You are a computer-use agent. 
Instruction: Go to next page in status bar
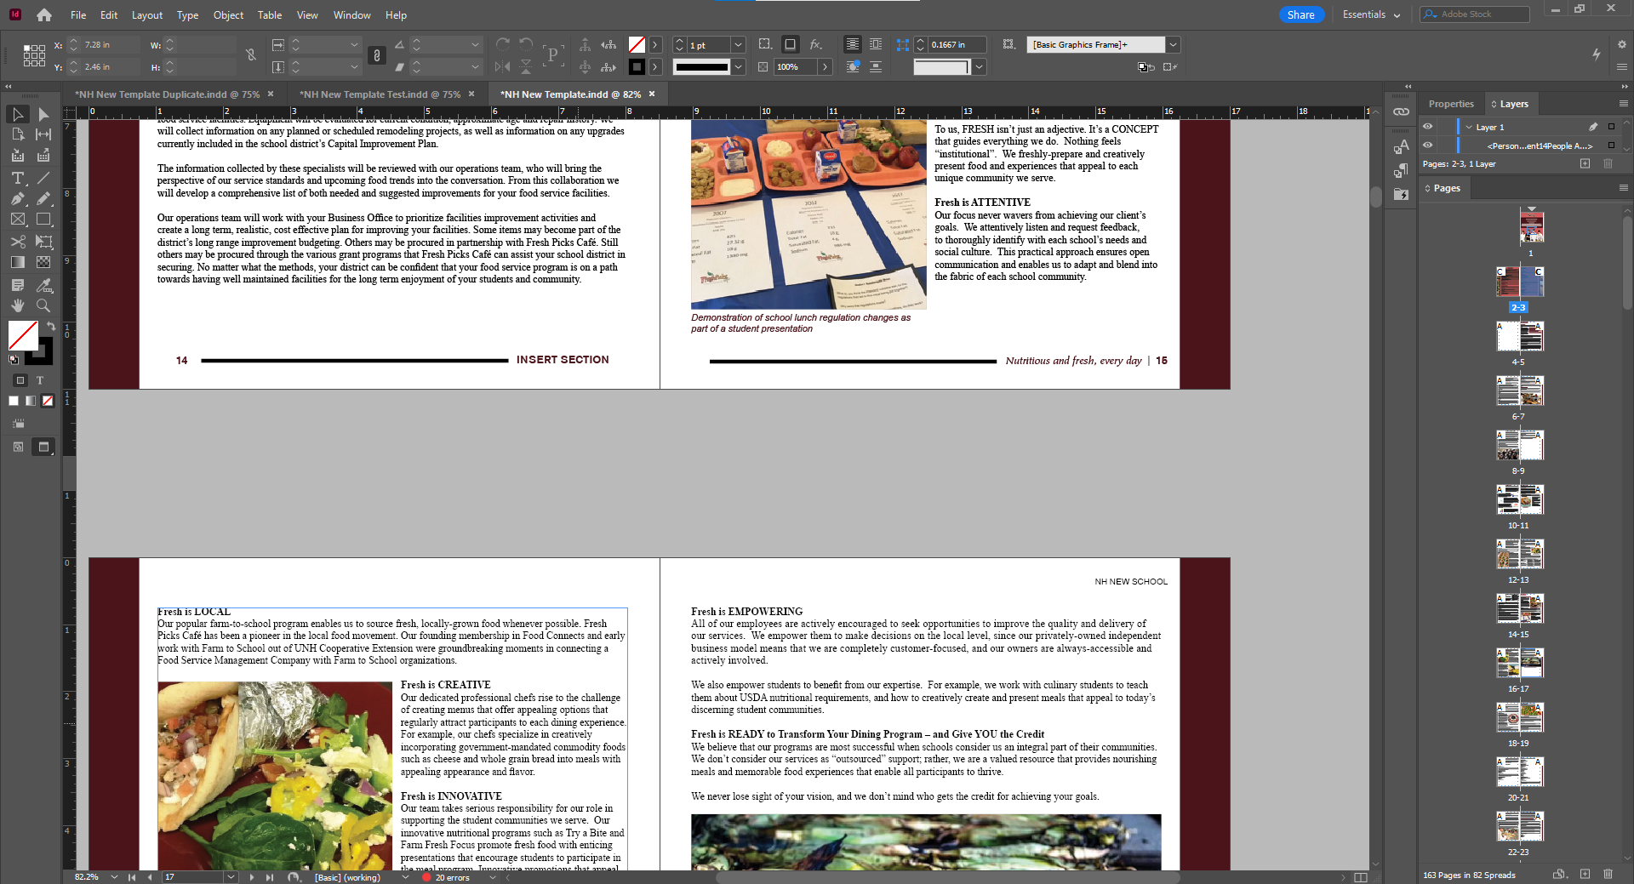coord(252,877)
